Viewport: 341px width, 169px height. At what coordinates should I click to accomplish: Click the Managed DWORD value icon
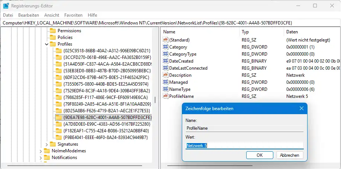(x=165, y=82)
